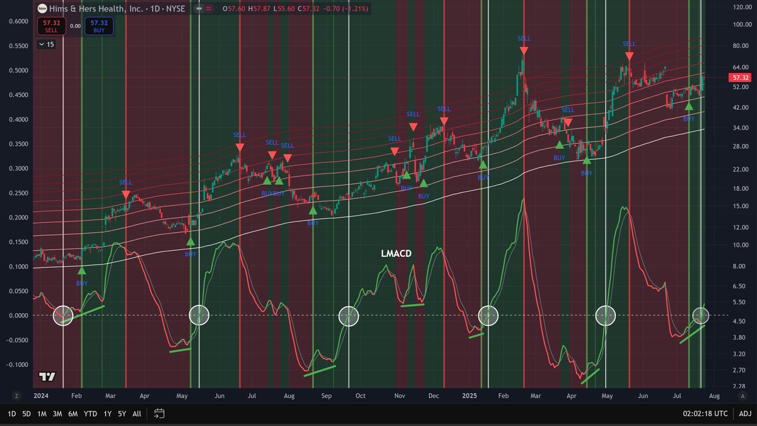
Task: Click the 0.6000 left scale label
Action: 19,21
